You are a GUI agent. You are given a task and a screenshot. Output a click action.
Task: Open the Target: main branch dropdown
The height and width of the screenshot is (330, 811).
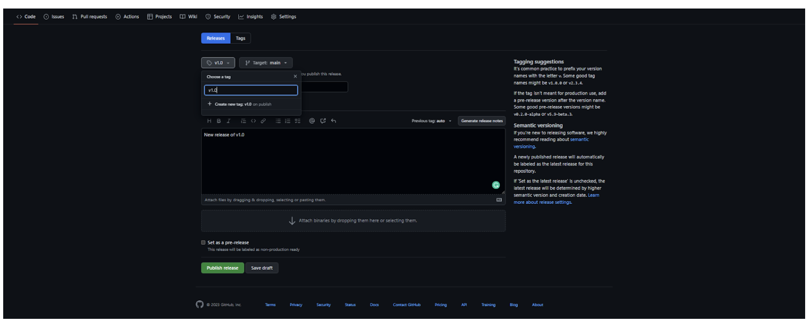[265, 62]
